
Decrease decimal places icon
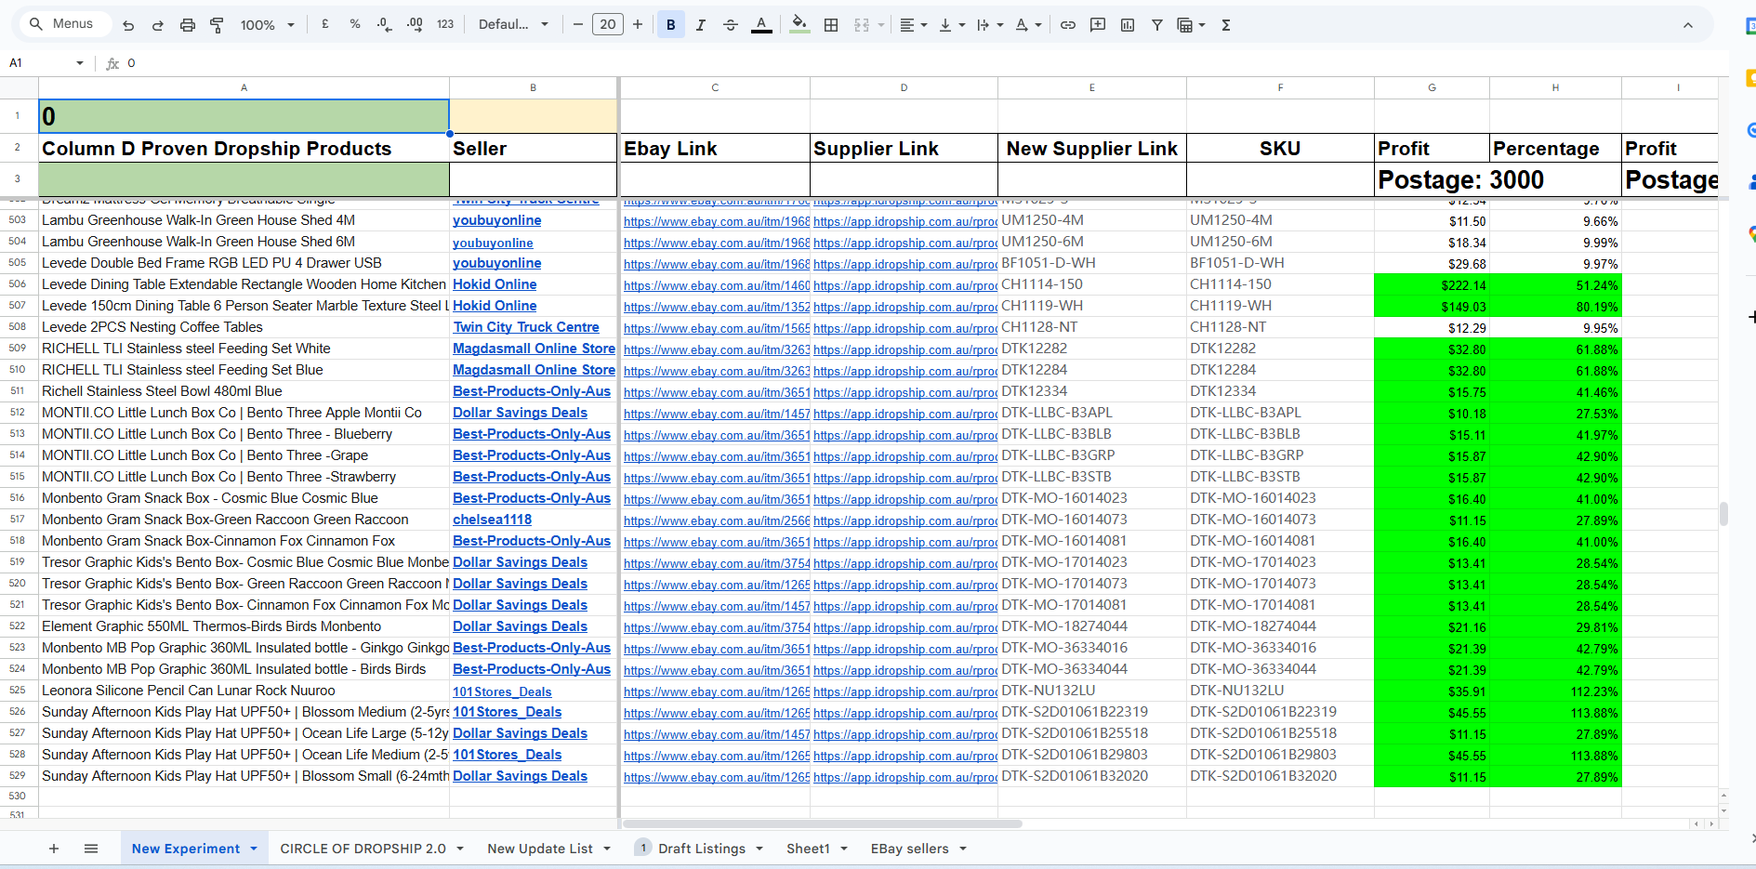pos(385,25)
